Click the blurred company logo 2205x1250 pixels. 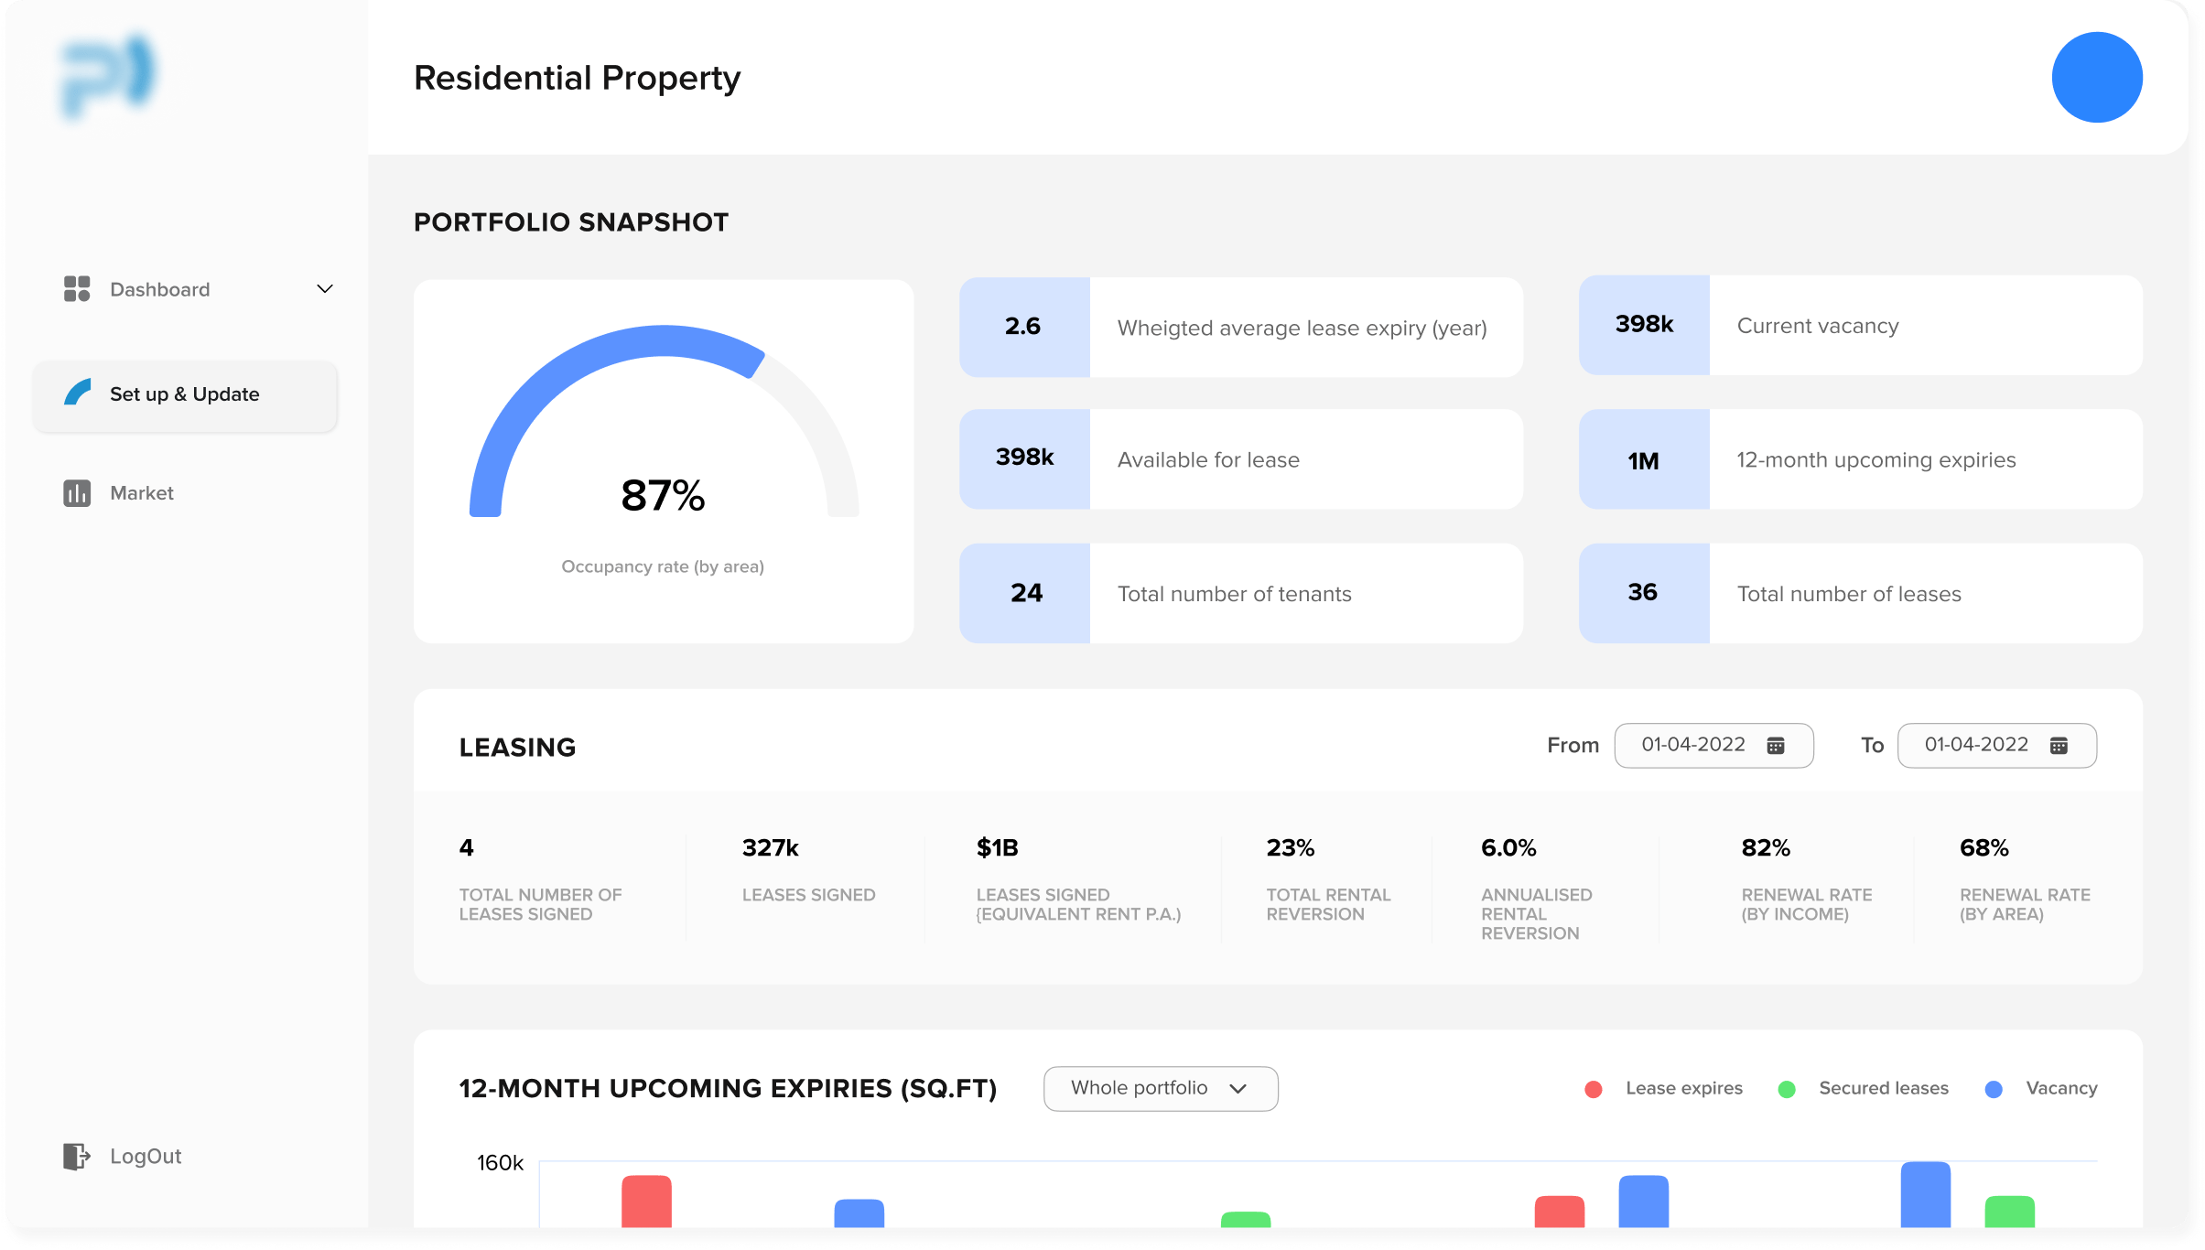(110, 75)
